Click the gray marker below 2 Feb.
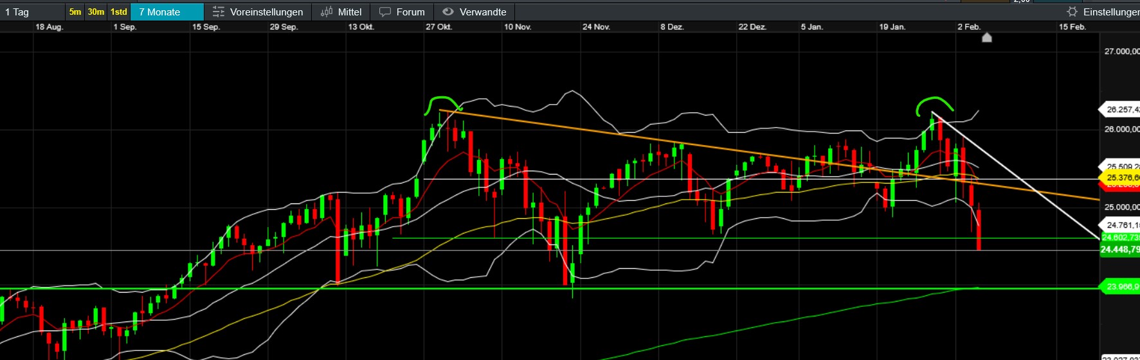 [987, 38]
